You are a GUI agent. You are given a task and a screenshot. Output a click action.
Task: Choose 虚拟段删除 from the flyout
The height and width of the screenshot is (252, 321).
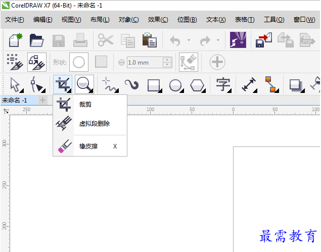(x=90, y=124)
